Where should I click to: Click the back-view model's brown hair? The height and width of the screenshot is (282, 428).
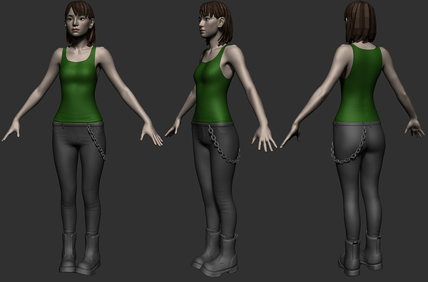[x=360, y=22]
